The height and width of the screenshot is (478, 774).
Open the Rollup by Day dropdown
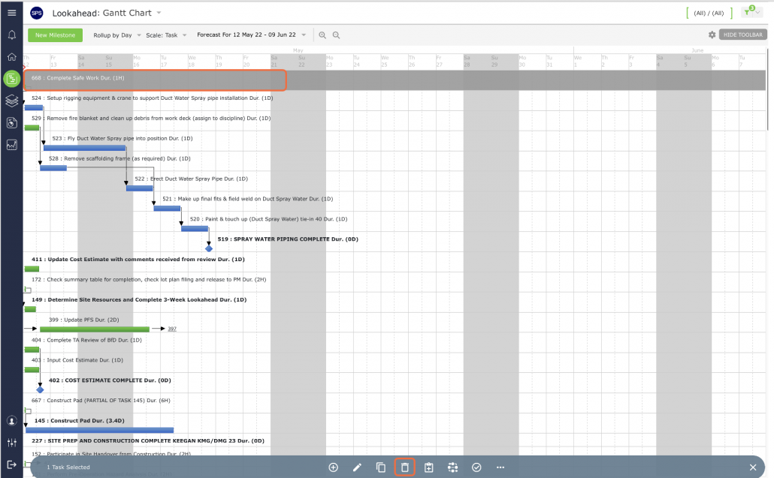tap(117, 35)
